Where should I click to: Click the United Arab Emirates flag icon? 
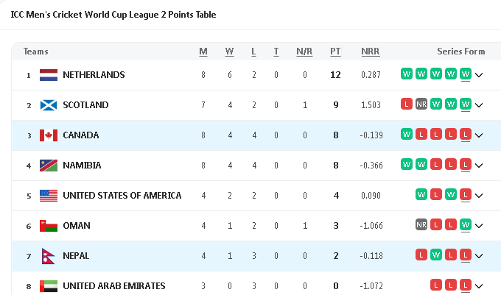tap(48, 285)
